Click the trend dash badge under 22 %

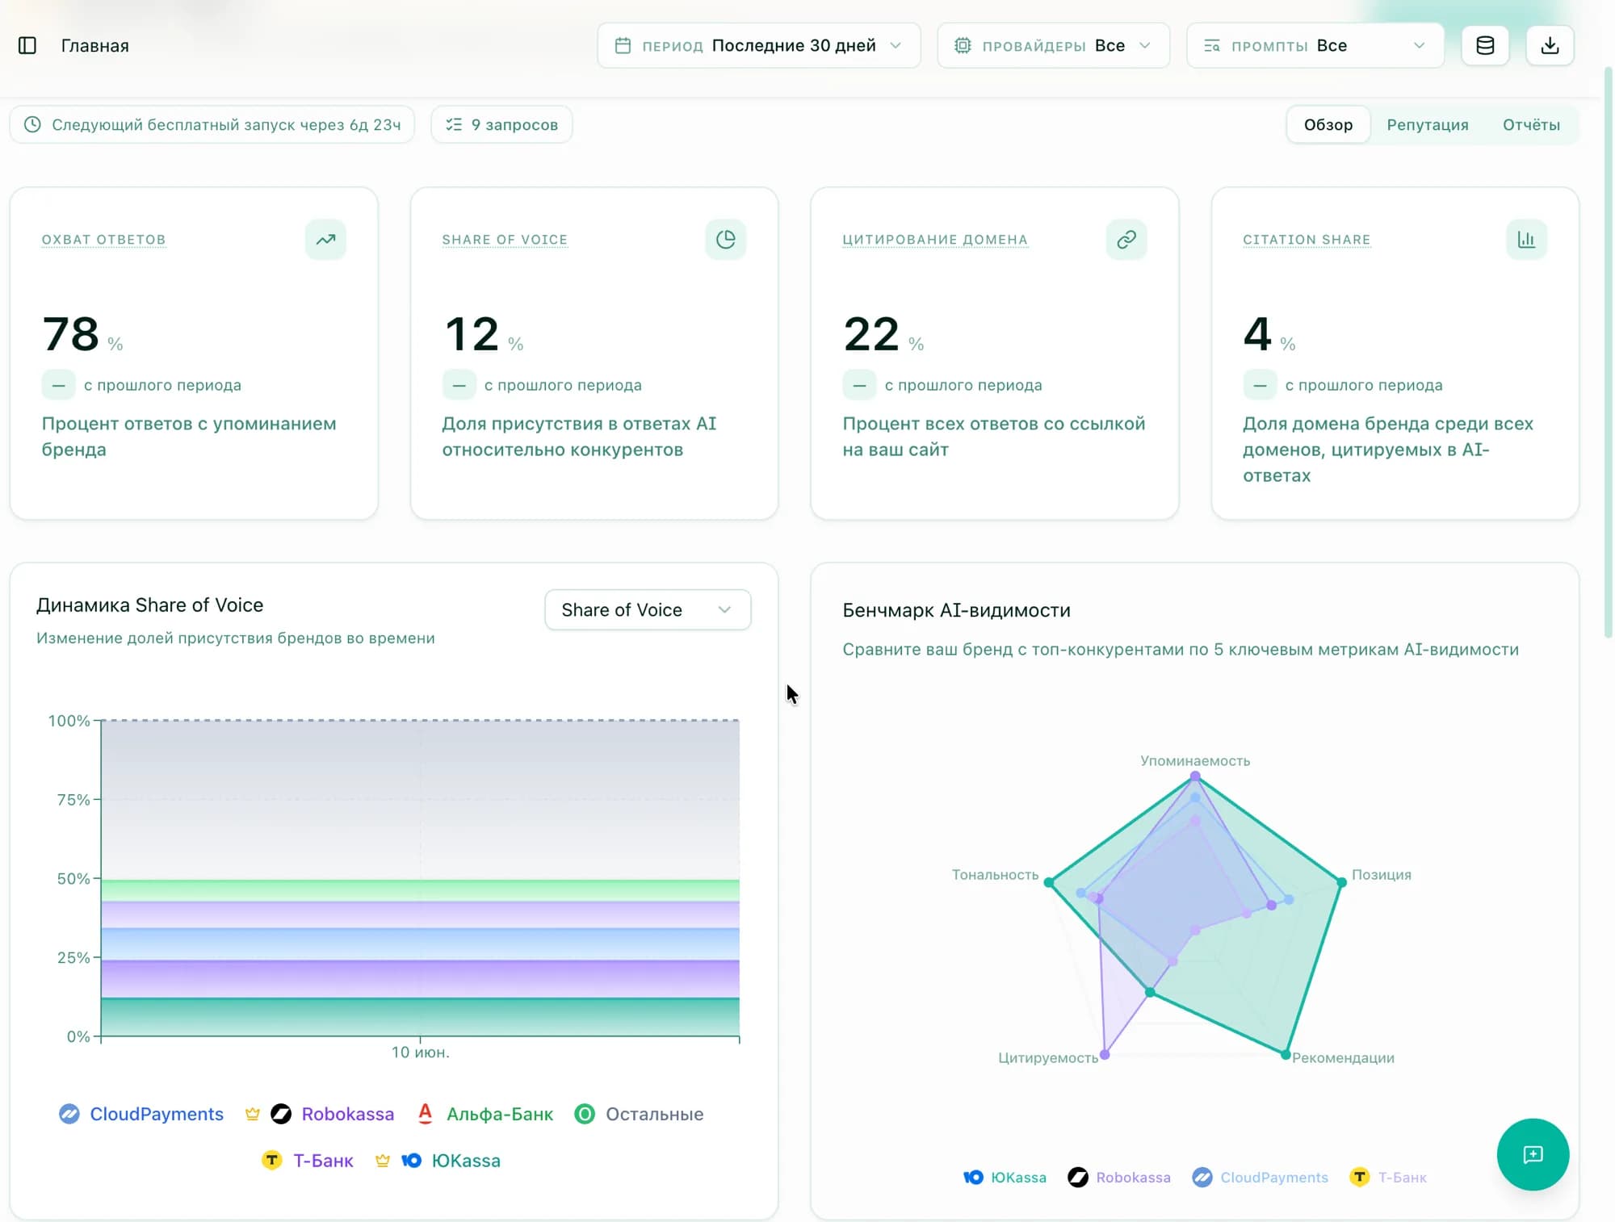[859, 385]
